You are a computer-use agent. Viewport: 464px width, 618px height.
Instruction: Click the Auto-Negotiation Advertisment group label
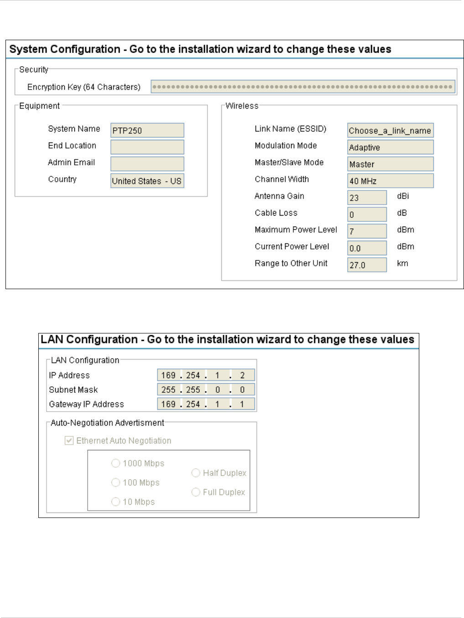tap(107, 423)
